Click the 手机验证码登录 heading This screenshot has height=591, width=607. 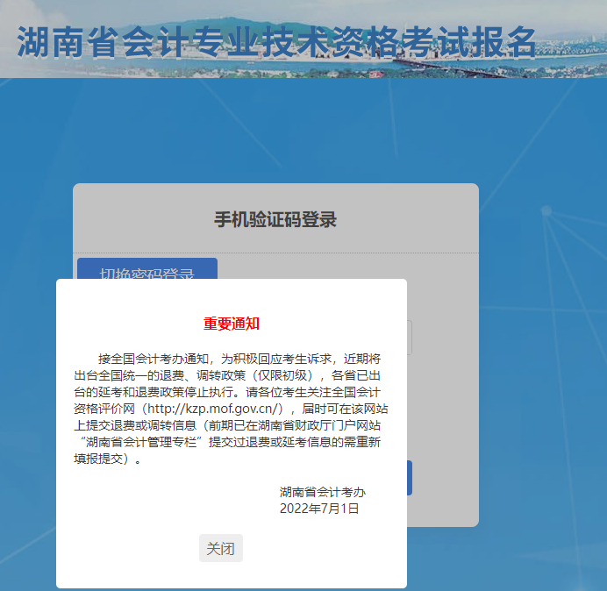(x=275, y=220)
